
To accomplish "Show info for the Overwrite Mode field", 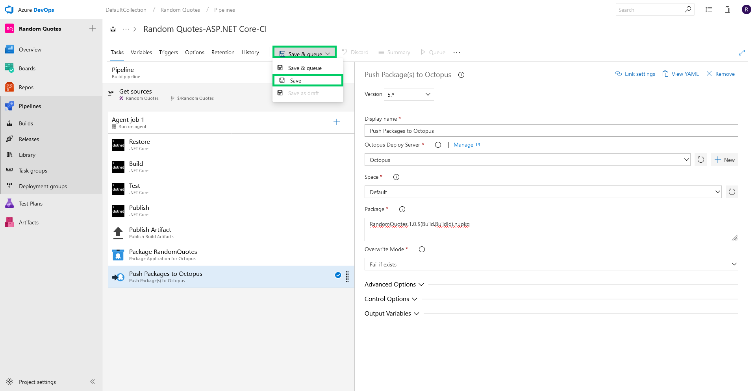I will pyautogui.click(x=422, y=249).
